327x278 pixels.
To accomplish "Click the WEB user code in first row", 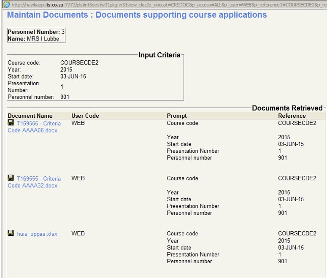I will tap(78, 123).
